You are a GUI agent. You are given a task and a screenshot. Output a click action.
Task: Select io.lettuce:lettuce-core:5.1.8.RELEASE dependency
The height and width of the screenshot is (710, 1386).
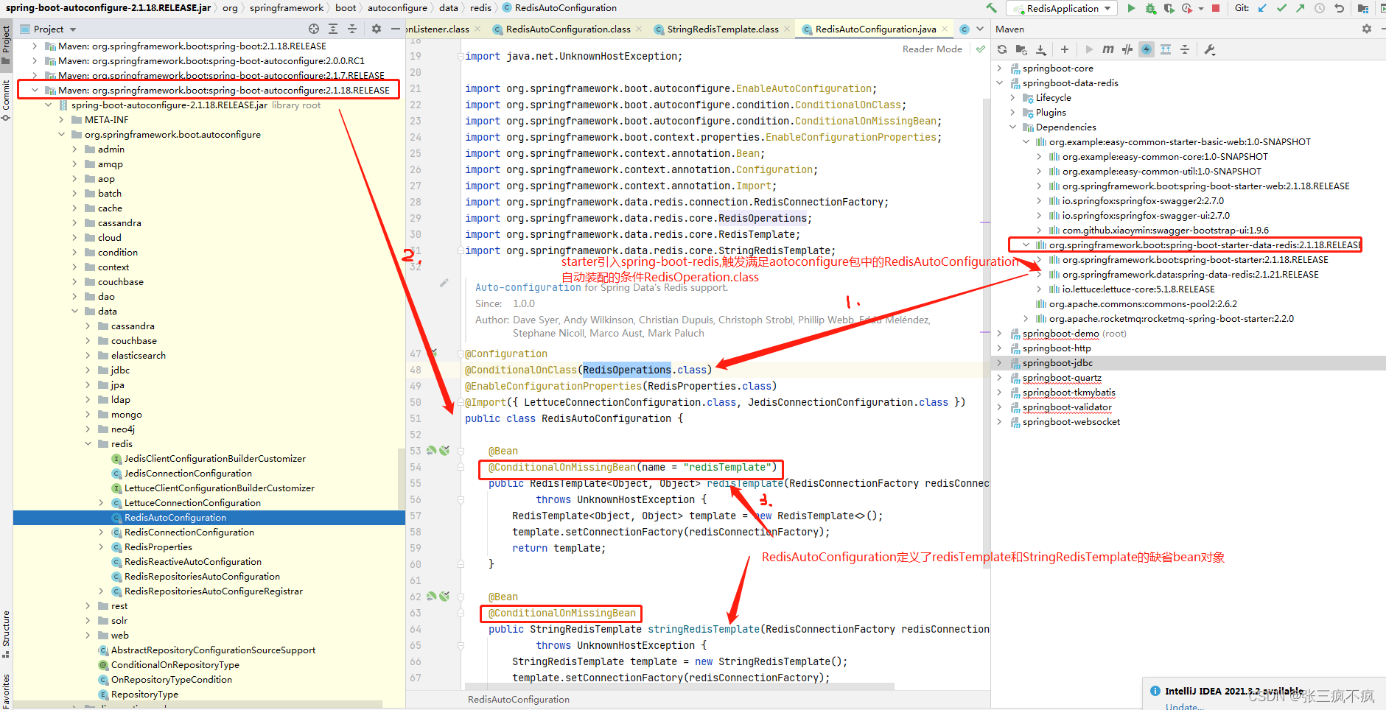(1138, 289)
